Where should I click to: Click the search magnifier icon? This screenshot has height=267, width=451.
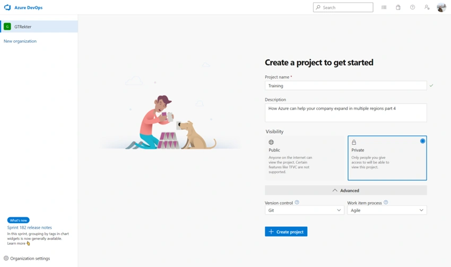click(x=318, y=7)
